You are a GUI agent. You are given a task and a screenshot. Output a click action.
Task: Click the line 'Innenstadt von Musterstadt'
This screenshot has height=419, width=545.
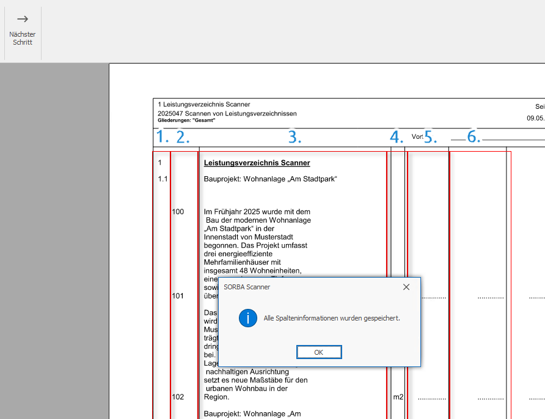(249, 237)
